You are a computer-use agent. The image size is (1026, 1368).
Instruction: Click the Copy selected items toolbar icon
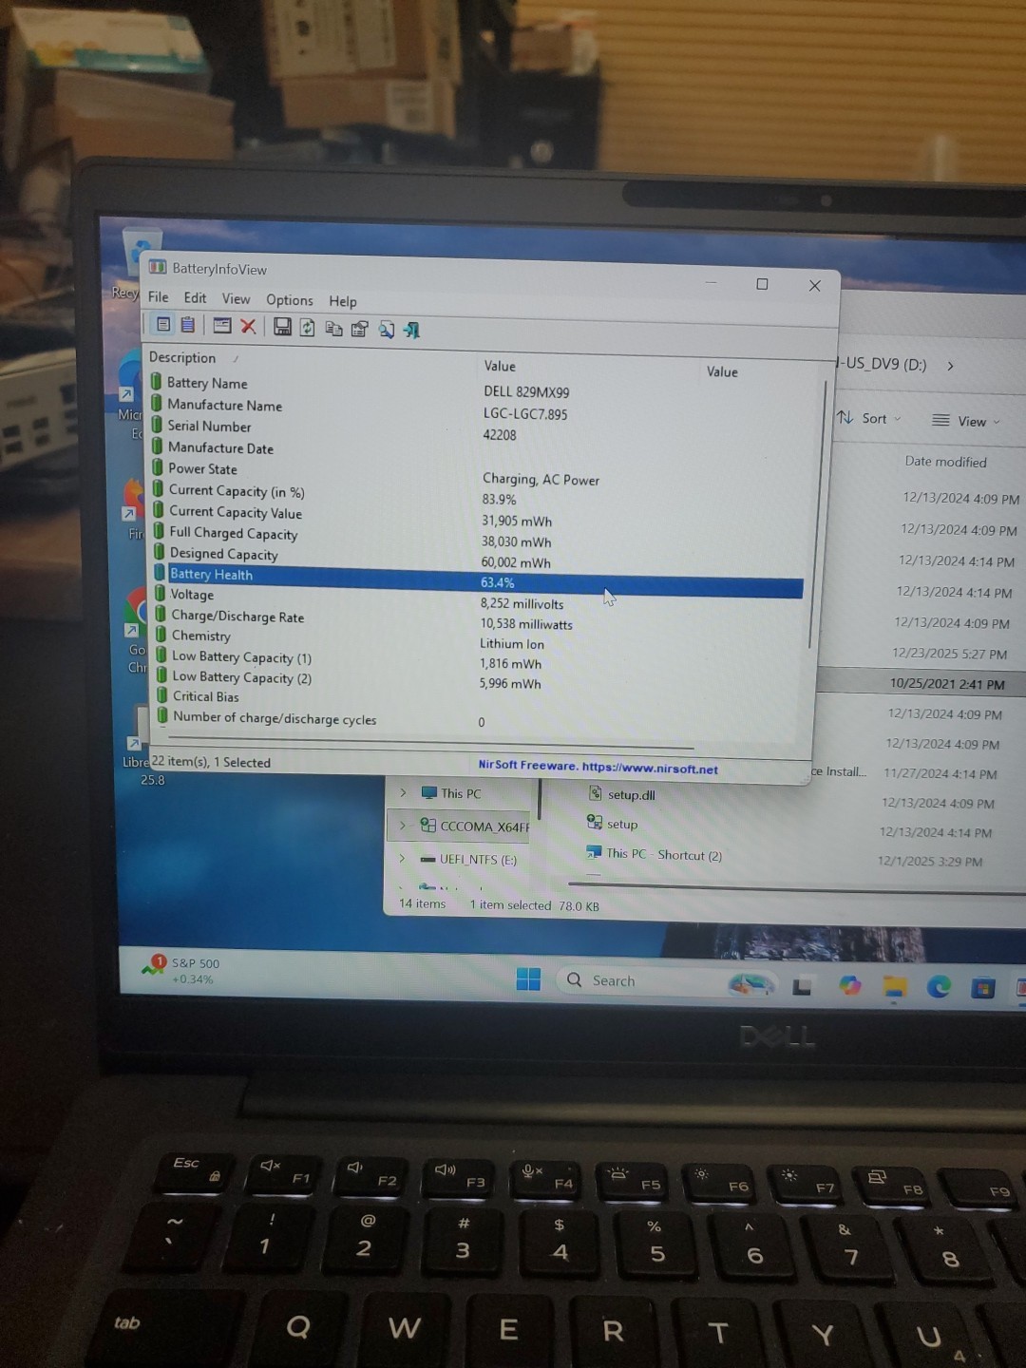333,329
